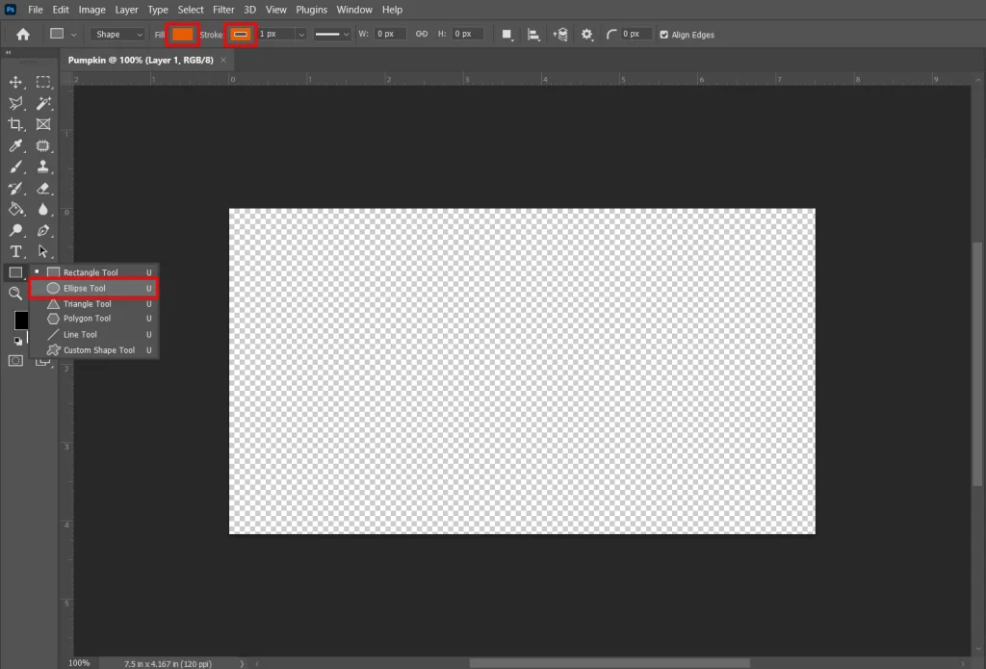The width and height of the screenshot is (986, 669).
Task: Click the orange Fill color swatch
Action: pyautogui.click(x=182, y=35)
